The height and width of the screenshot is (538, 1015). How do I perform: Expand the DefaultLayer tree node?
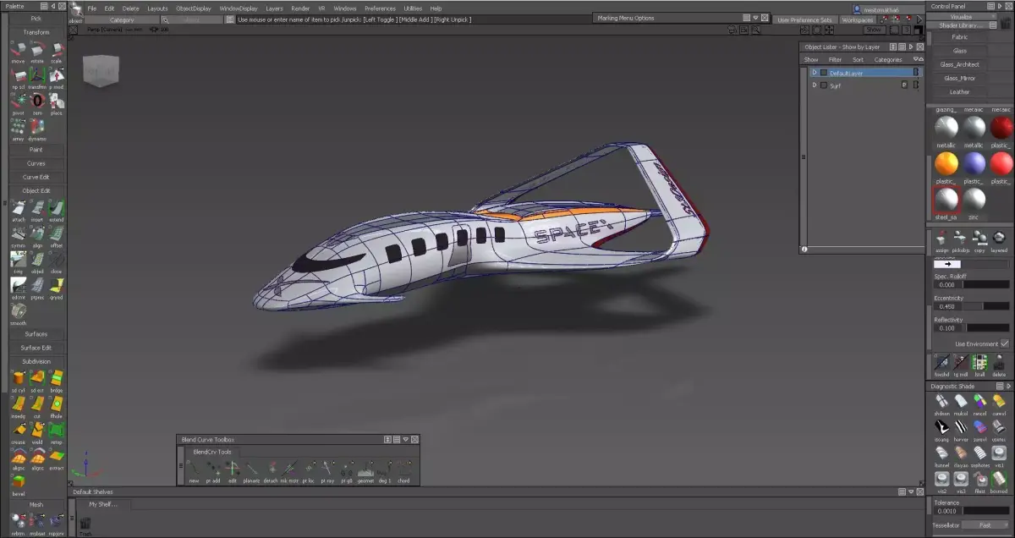[x=814, y=73]
